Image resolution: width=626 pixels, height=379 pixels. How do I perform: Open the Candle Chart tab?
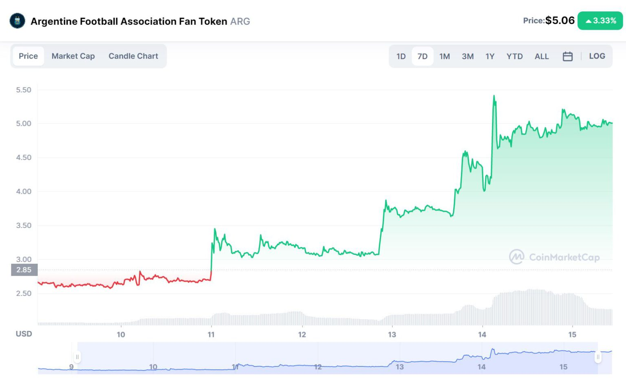click(133, 56)
